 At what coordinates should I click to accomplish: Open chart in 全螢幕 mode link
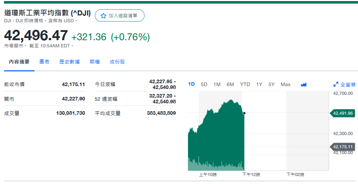[x=348, y=85]
